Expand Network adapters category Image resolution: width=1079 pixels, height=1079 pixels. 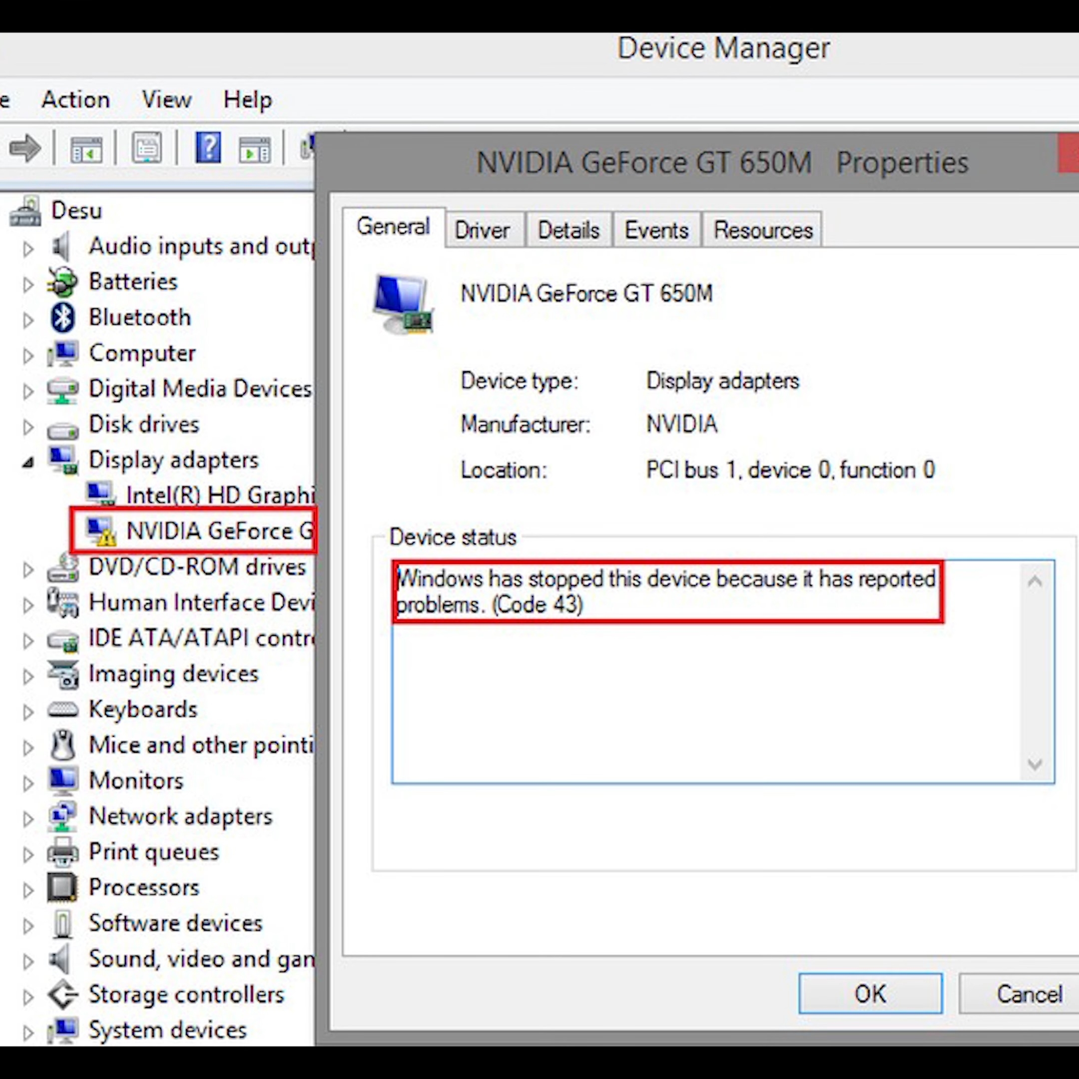pos(29,815)
